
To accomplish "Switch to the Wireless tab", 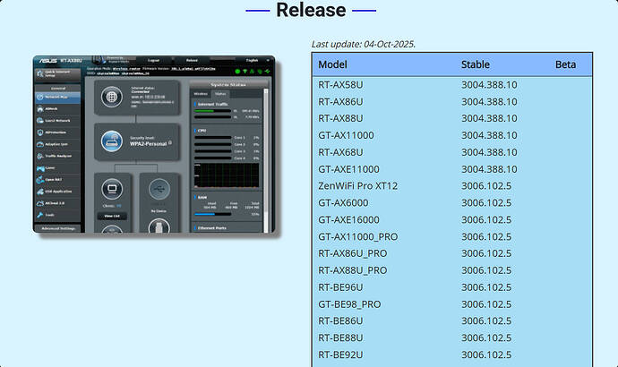I will point(201,92).
